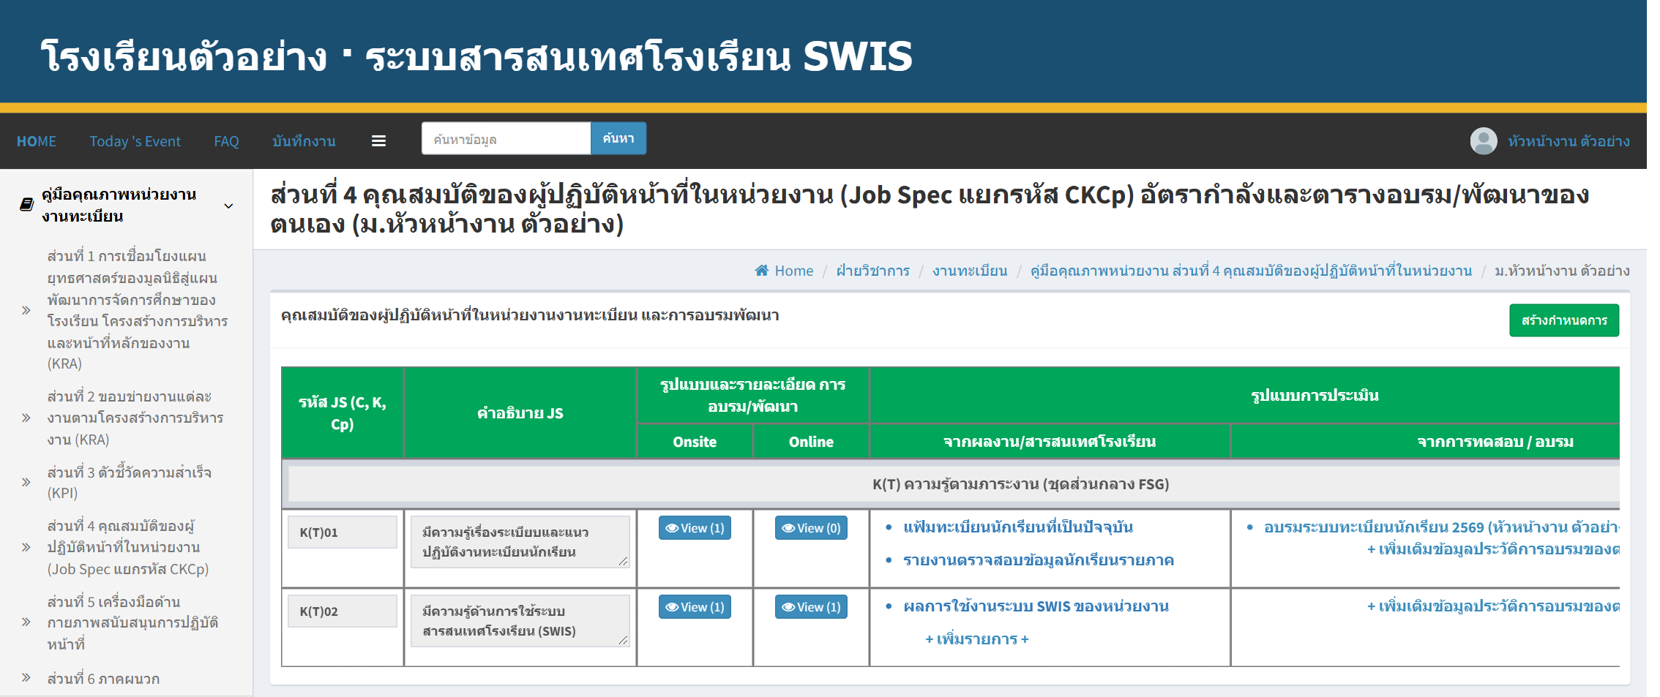Screen dimensions: 1660x697
Task: Open Online View (1) for K(T)02
Action: pos(811,607)
